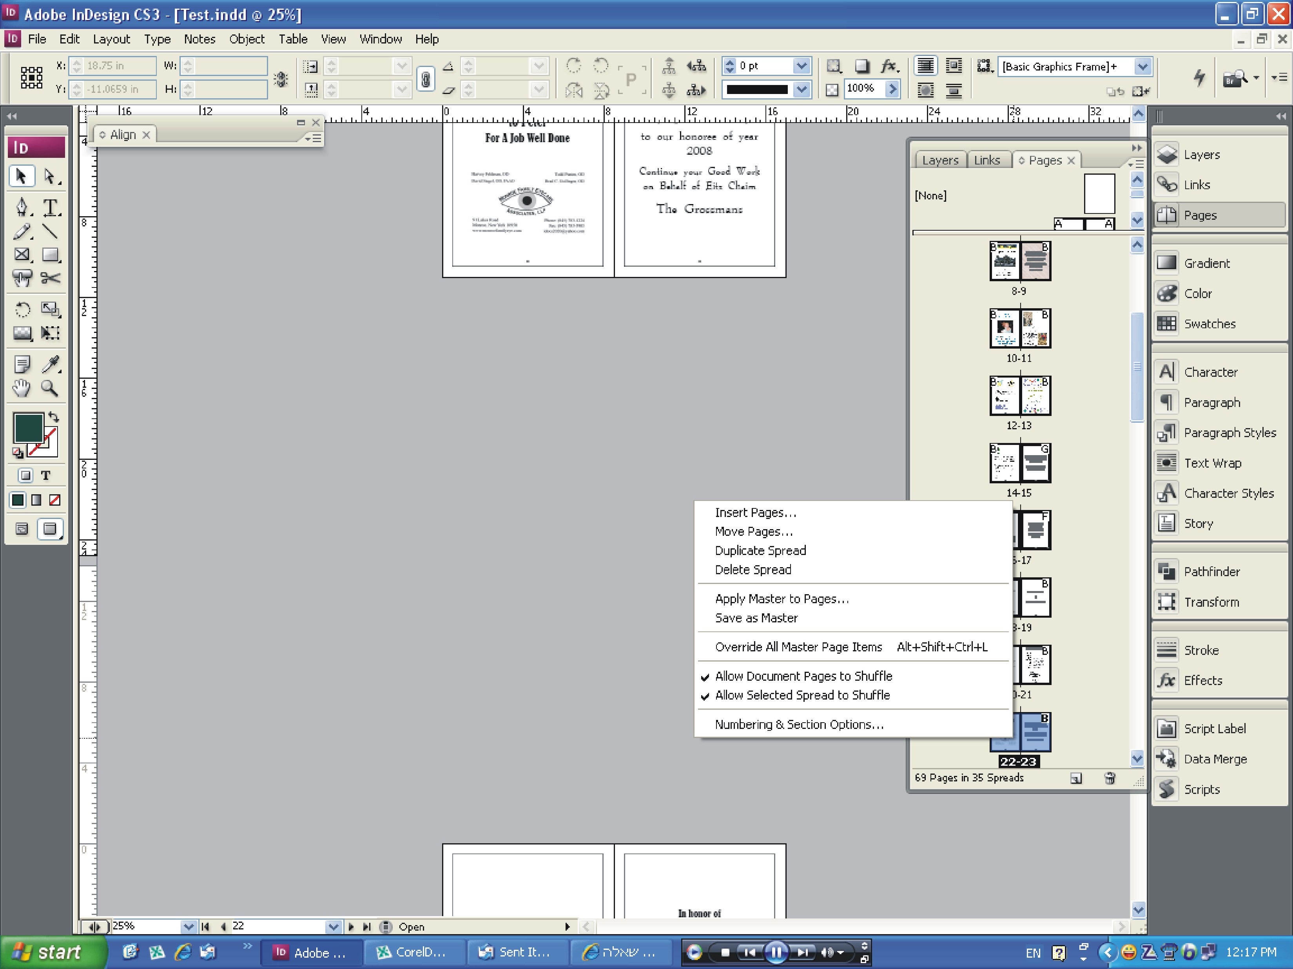Open the stroke weight dropdown
Image resolution: width=1293 pixels, height=969 pixels.
click(x=802, y=66)
